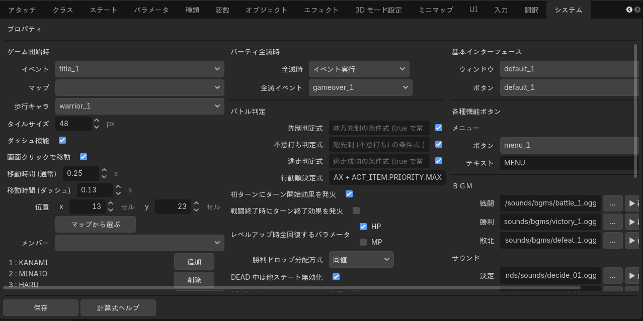This screenshot has width=643, height=321.
Task: Switch to the 種類 tab
Action: (192, 10)
